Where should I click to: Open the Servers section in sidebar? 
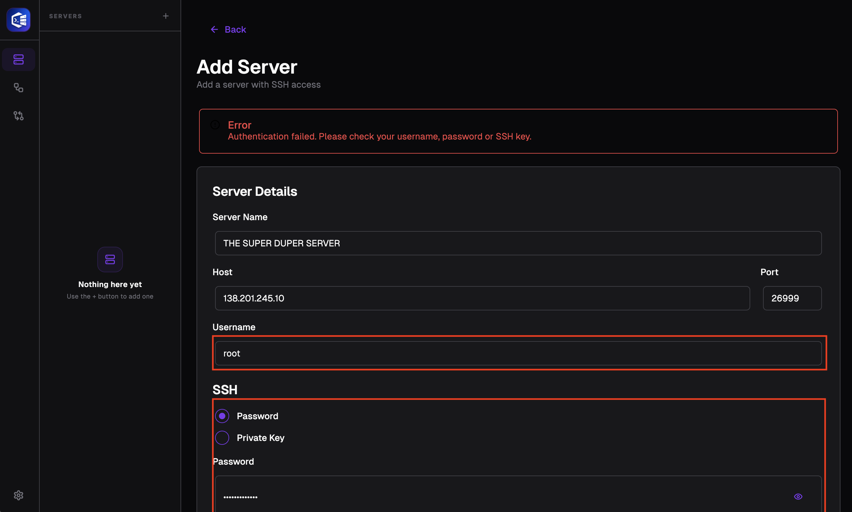coord(19,60)
